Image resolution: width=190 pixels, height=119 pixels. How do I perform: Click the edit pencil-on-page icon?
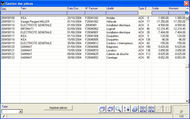pyautogui.click(x=159, y=109)
